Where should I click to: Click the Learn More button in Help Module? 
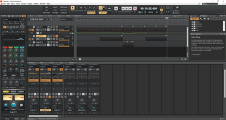(x=196, y=55)
